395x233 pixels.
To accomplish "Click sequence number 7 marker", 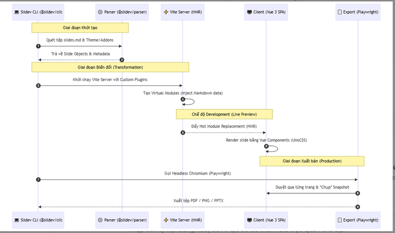I will click(38, 179).
